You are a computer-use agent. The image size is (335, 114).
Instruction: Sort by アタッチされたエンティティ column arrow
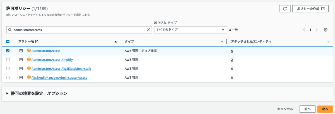coord(328,42)
